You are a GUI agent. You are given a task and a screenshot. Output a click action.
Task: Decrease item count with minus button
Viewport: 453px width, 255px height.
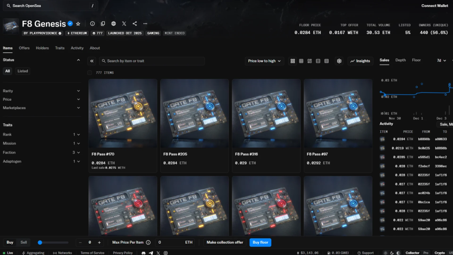tap(80, 242)
